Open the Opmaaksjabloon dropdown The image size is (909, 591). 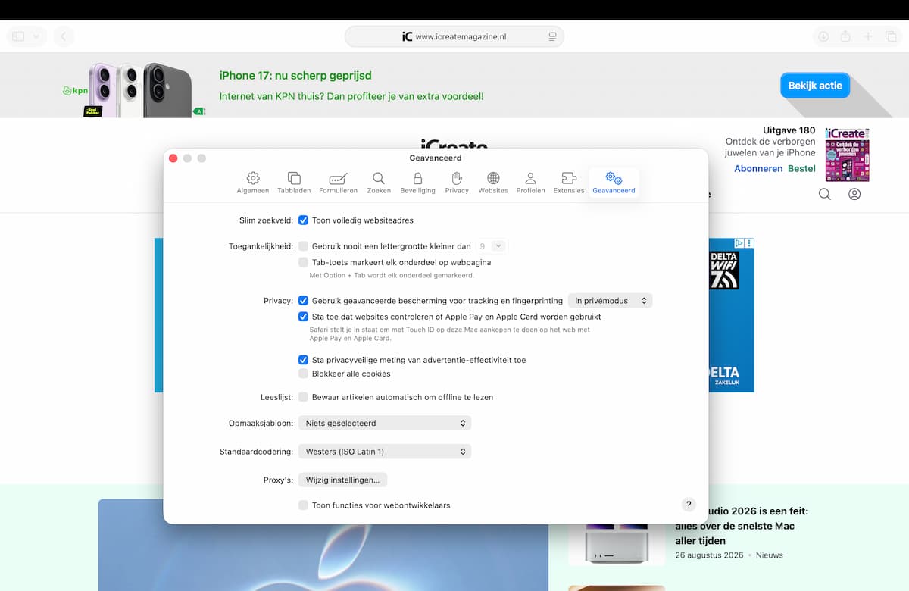385,423
